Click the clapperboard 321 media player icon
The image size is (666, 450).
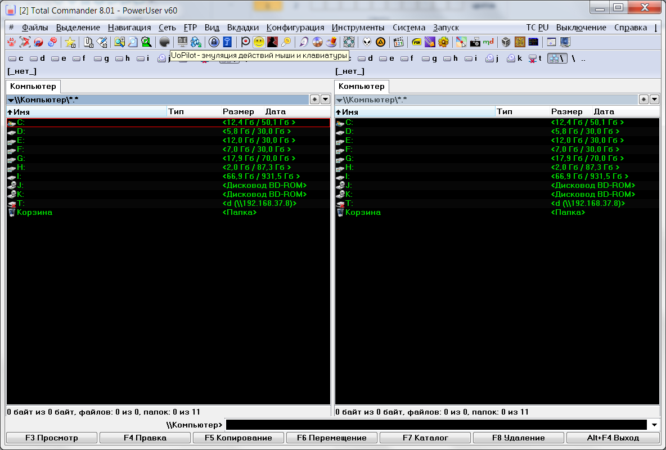tap(399, 42)
